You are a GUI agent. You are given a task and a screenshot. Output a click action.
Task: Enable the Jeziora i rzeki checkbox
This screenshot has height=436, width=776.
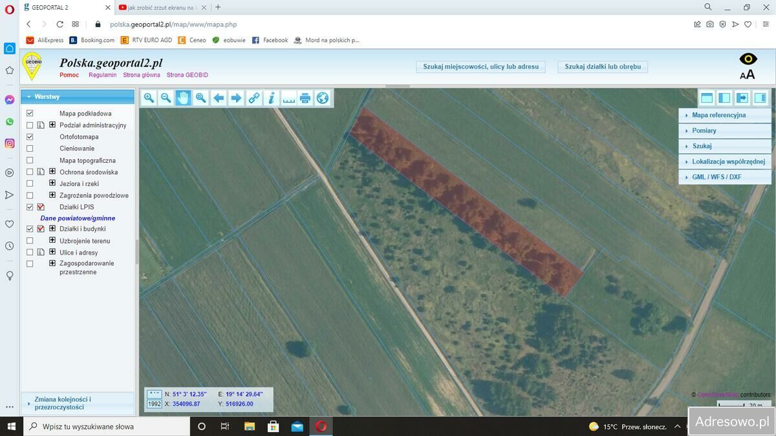coord(30,184)
